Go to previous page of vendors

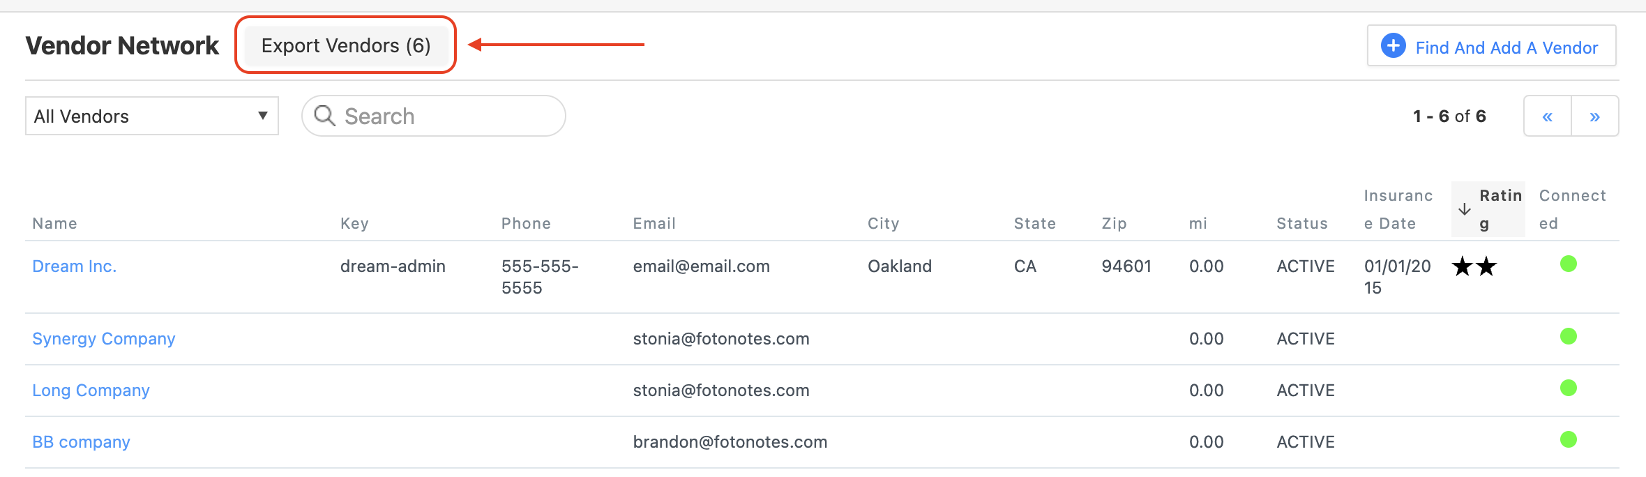pyautogui.click(x=1547, y=116)
